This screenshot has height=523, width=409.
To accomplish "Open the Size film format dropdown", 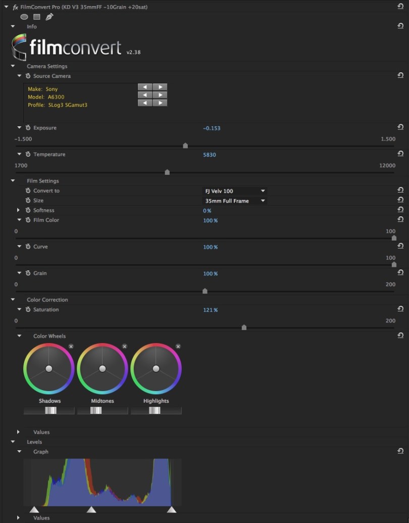I will click(x=234, y=201).
